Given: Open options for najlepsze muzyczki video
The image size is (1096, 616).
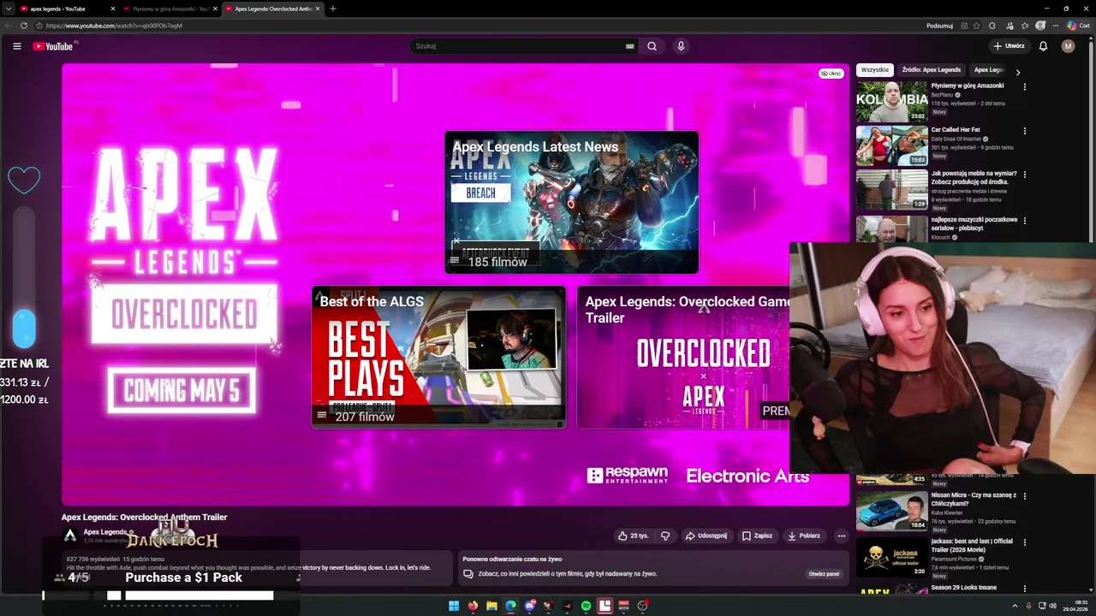Looking at the screenshot, I should [x=1024, y=221].
